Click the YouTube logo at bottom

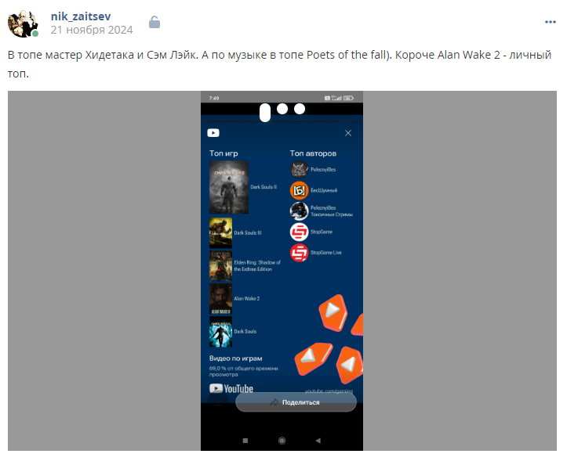[x=231, y=388]
